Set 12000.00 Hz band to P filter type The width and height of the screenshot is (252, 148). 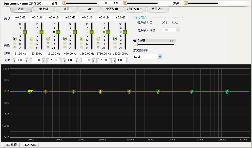[x=115, y=39]
